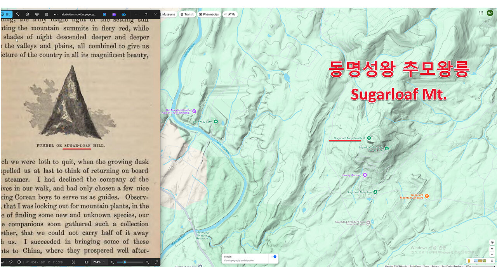Share the image from photo viewer toolbar

46,14
